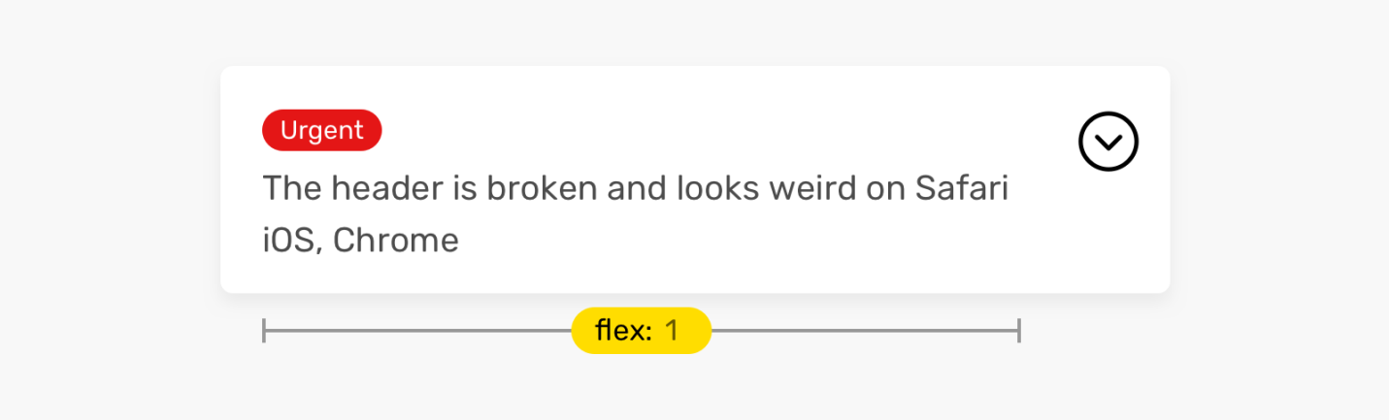The height and width of the screenshot is (420, 1389).
Task: Click the measurement line left of the flex label
Action: [417, 331]
